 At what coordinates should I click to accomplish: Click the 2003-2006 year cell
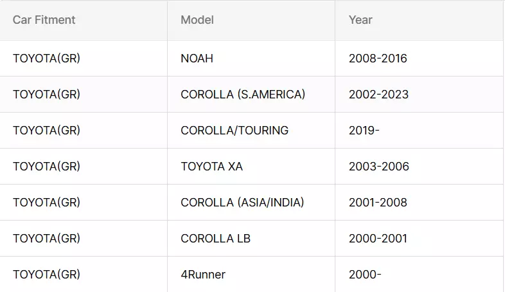pyautogui.click(x=419, y=167)
